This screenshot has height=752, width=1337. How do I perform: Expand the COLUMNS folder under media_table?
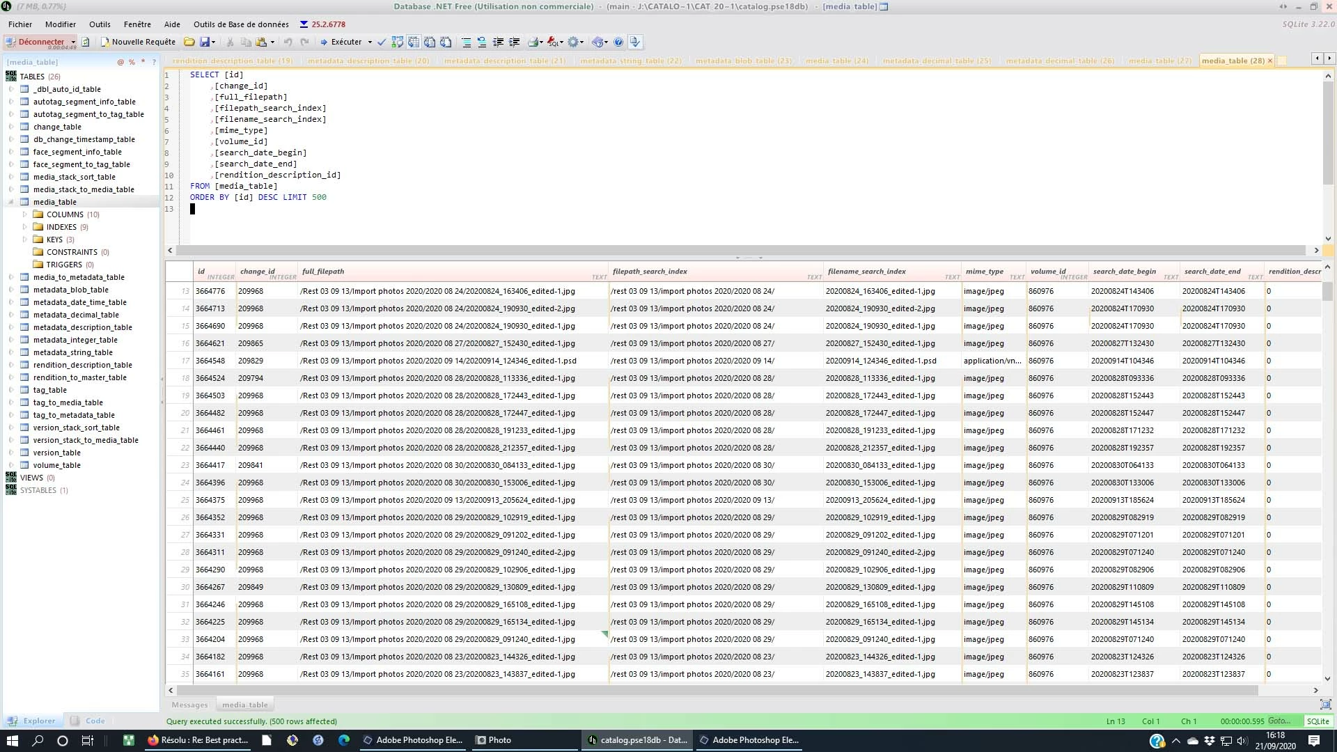click(25, 214)
